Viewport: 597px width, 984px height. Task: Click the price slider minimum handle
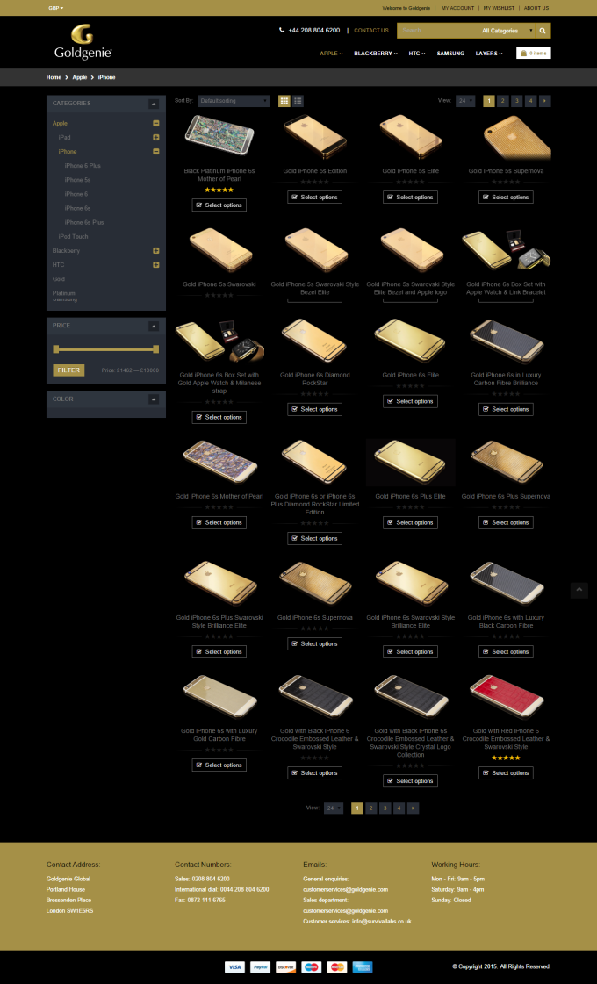click(x=56, y=348)
